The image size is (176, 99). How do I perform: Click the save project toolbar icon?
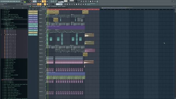click(x=90, y=1)
